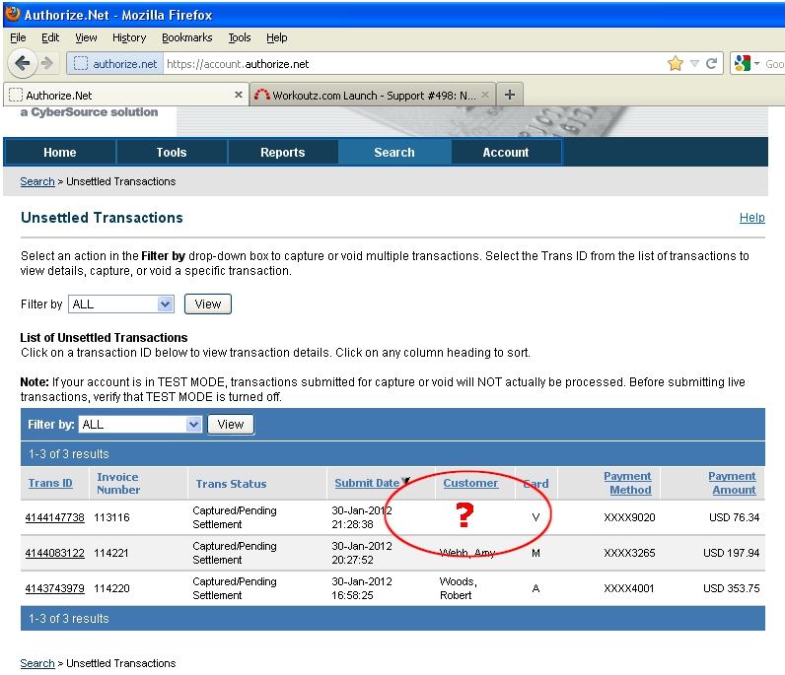
Task: Open the History menu
Action: point(129,37)
